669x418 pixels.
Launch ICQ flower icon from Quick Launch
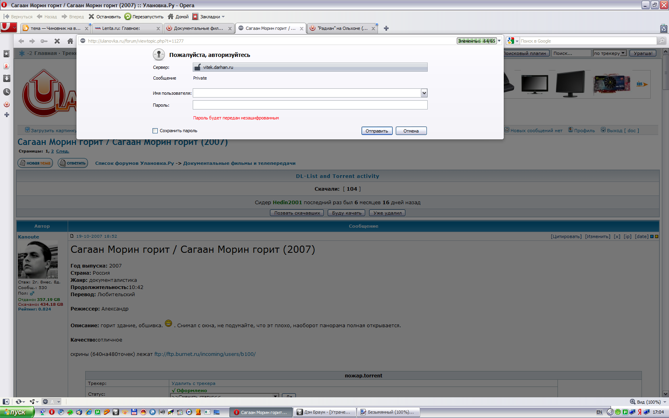(70, 412)
